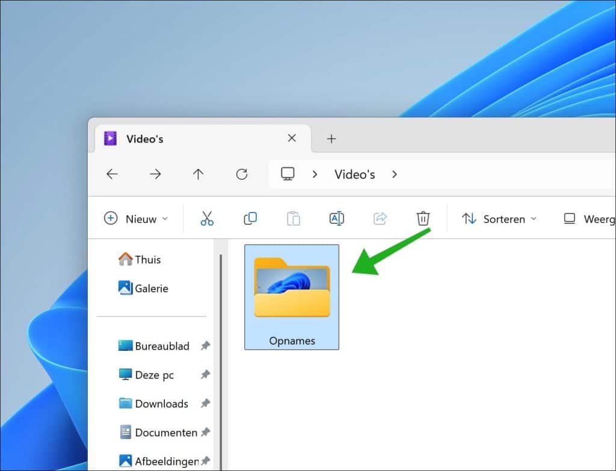This screenshot has width=616, height=471.
Task: Go up one folder level
Action: pyautogui.click(x=199, y=174)
